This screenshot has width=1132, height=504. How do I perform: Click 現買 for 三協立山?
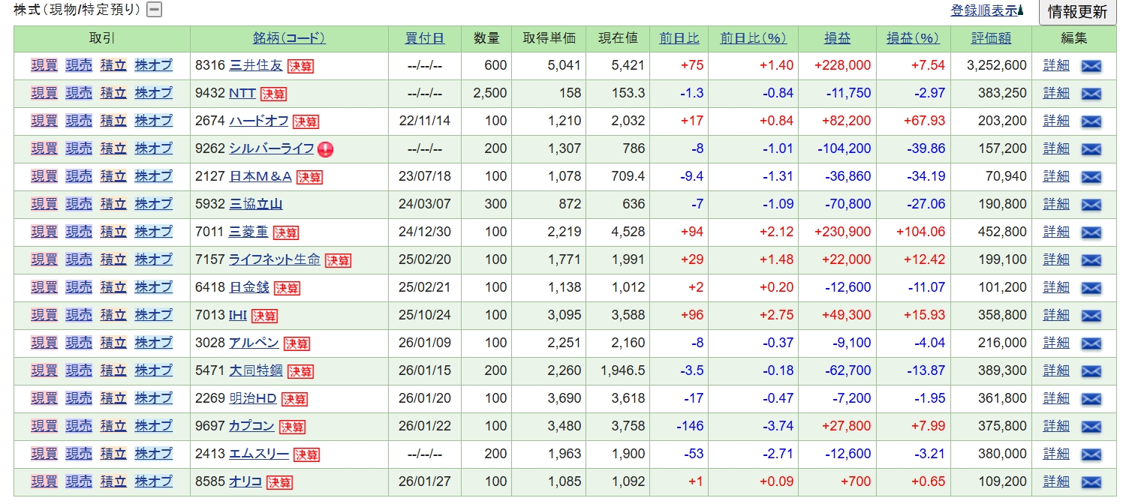coord(44,204)
